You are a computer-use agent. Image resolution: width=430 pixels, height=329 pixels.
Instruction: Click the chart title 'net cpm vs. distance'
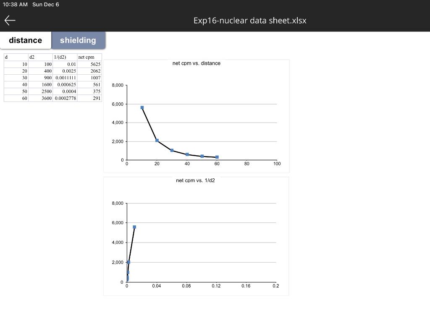pos(197,63)
